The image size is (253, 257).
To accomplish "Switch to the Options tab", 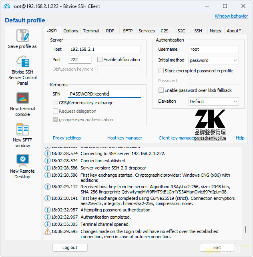I will 71,31.
